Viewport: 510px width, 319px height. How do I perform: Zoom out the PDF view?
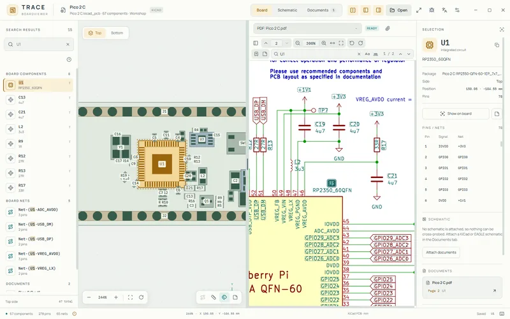tap(298, 43)
